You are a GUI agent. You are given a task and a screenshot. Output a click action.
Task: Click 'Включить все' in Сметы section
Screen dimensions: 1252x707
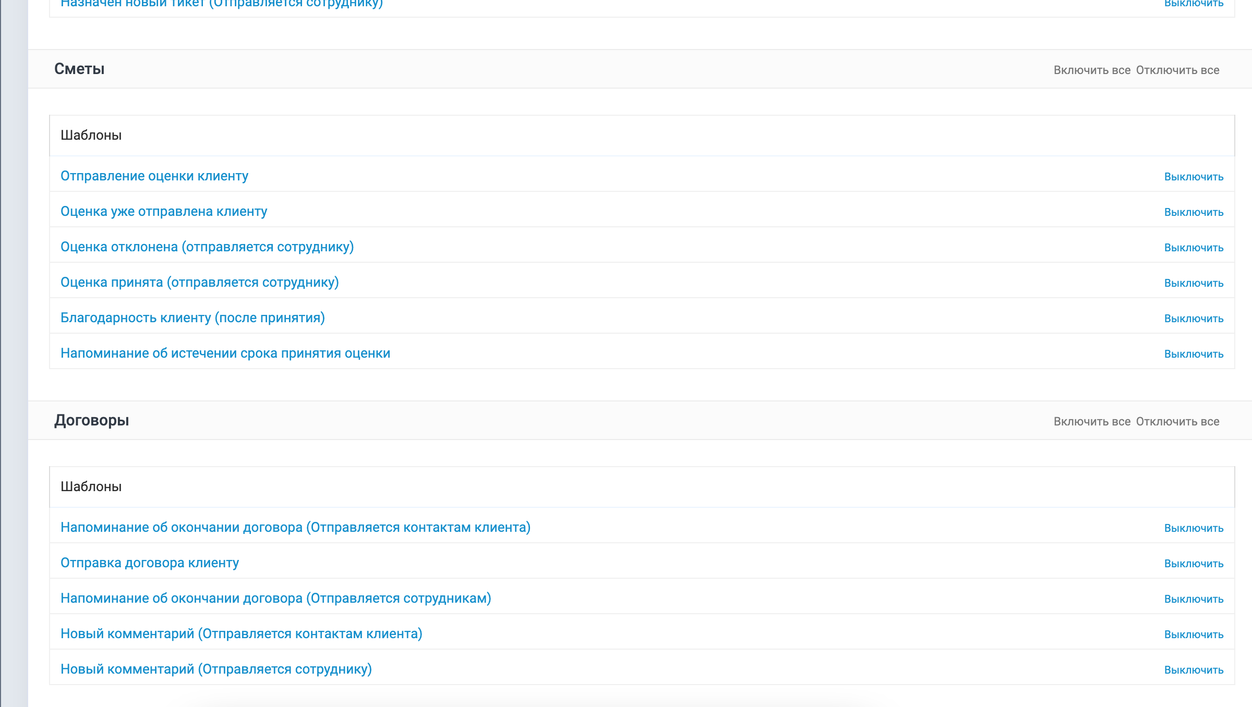[x=1092, y=70]
